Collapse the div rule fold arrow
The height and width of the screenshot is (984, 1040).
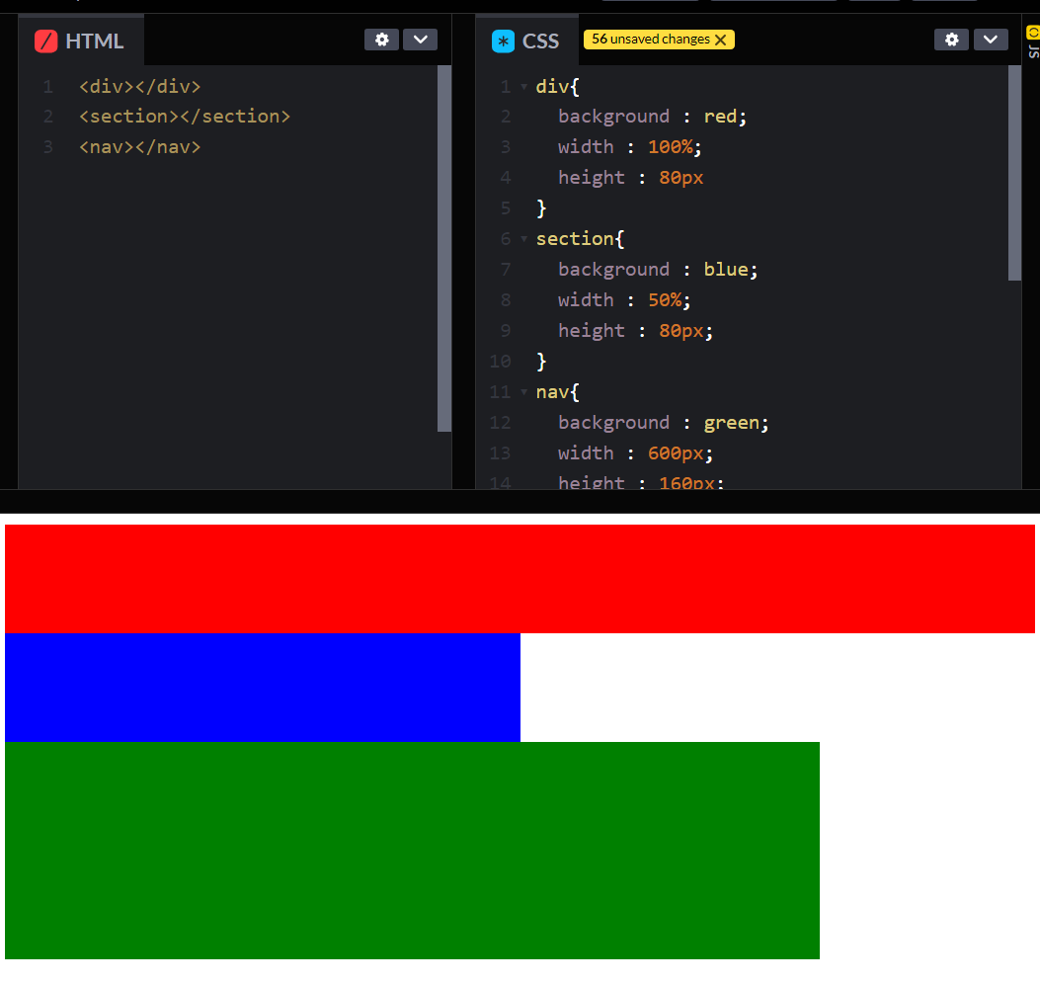(524, 86)
